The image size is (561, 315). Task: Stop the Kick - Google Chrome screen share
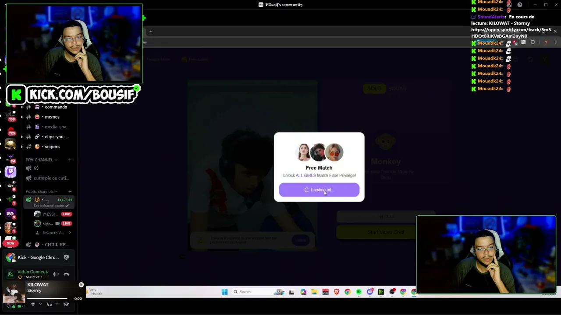(x=66, y=257)
